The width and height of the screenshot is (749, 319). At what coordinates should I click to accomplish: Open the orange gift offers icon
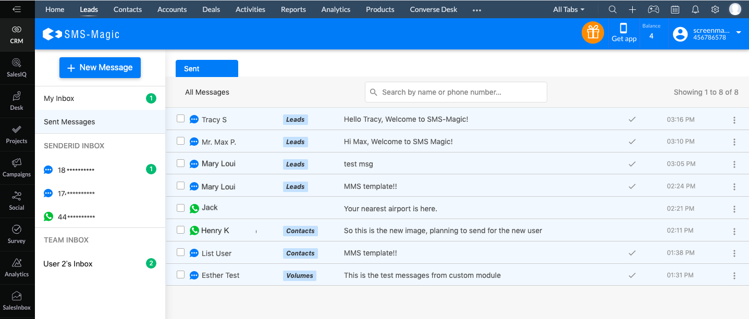pos(593,32)
